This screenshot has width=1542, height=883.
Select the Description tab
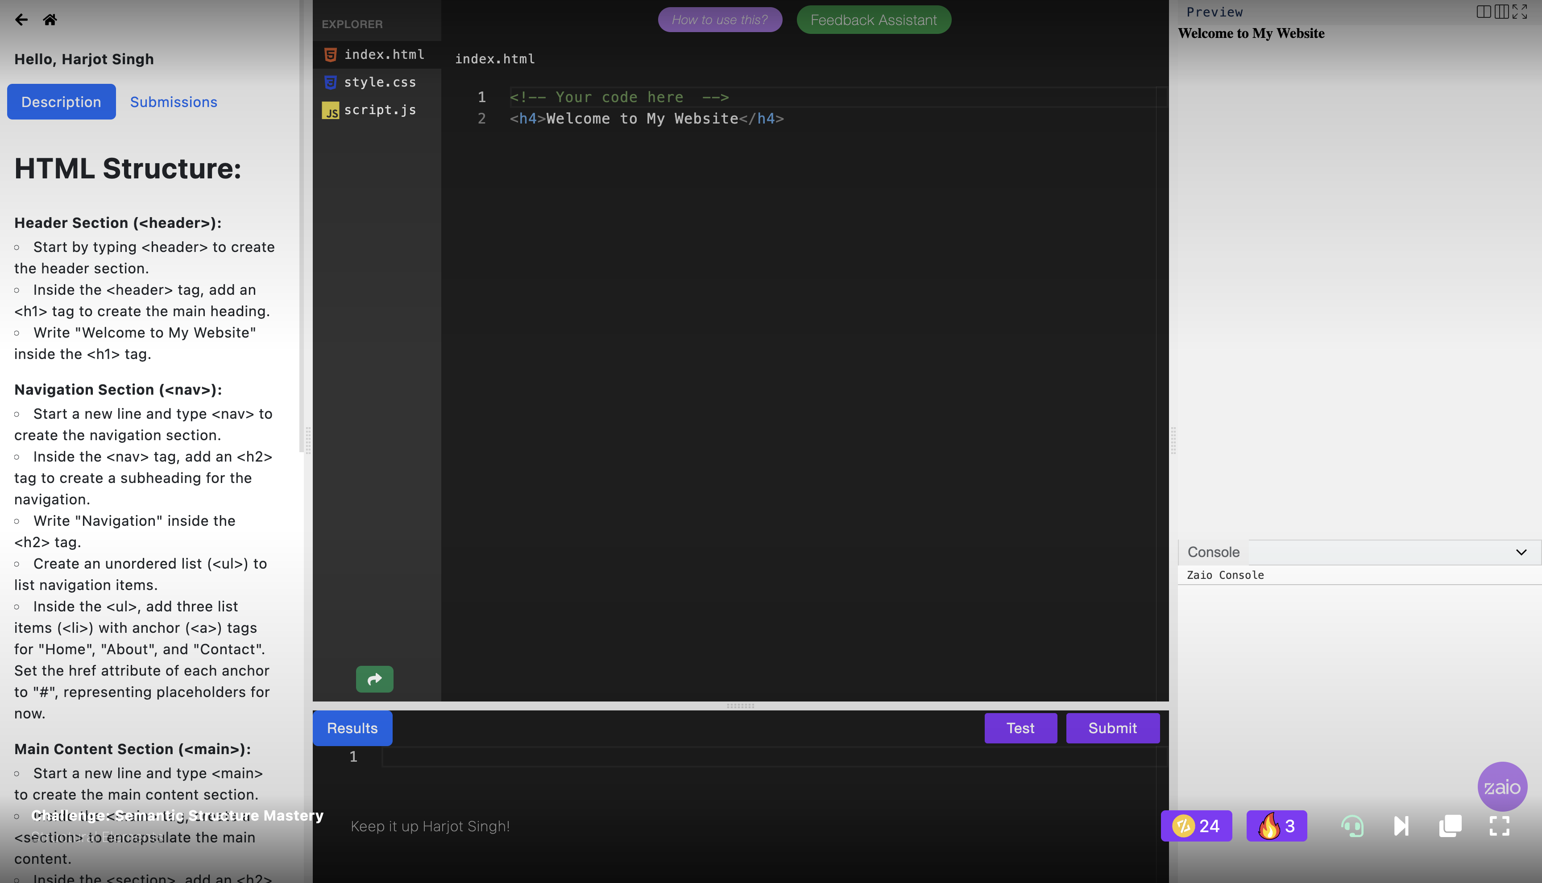click(61, 102)
